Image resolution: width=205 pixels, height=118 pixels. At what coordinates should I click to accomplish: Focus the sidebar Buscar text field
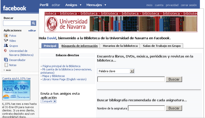coord(17,23)
